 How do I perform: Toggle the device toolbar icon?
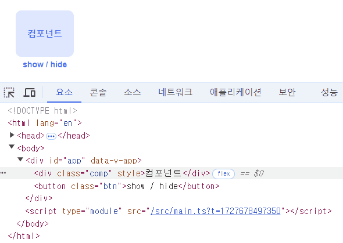point(29,92)
